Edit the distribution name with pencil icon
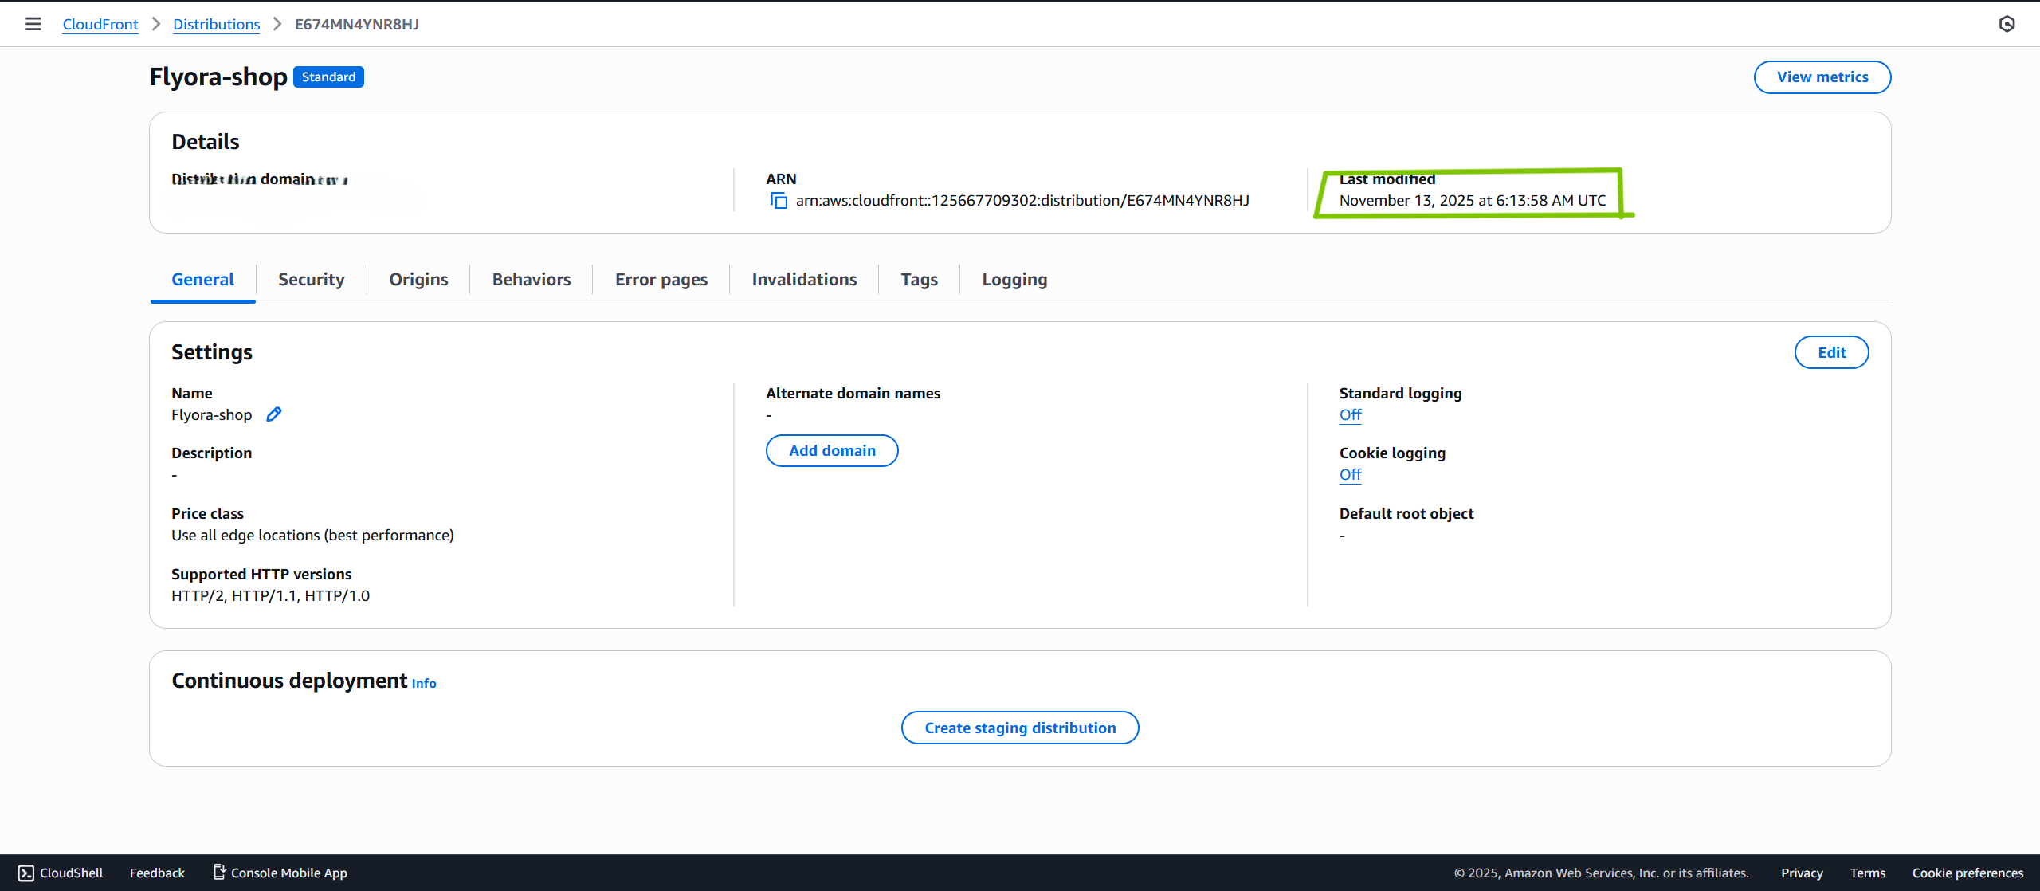The height and width of the screenshot is (891, 2040). tap(273, 414)
